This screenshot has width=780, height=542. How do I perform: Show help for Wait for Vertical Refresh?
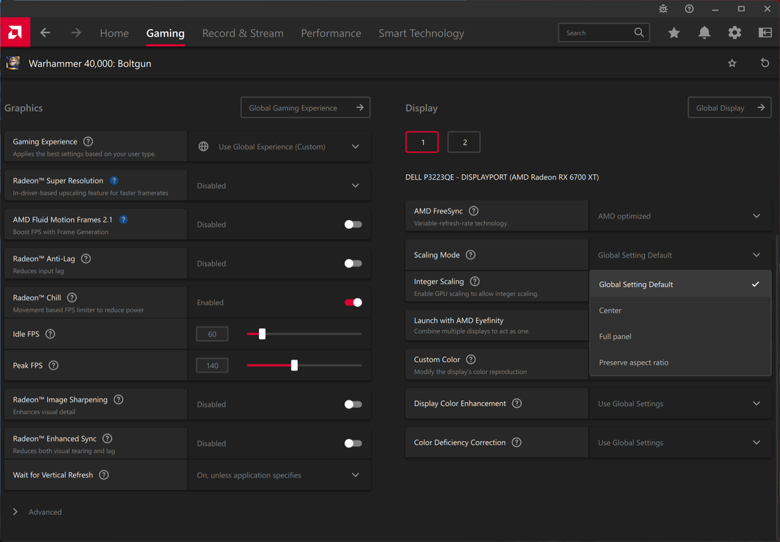(x=104, y=475)
